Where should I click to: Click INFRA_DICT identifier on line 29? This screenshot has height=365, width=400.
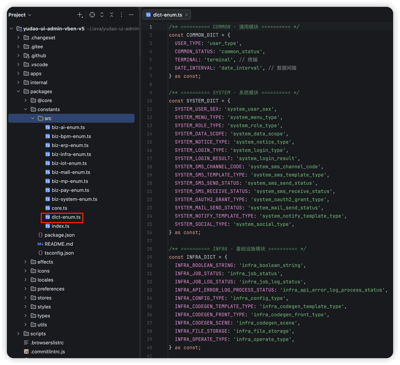click(x=201, y=257)
